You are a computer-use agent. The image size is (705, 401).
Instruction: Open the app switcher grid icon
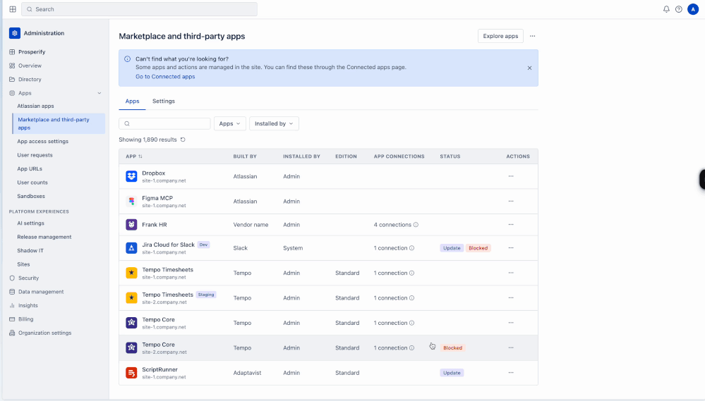pos(13,9)
